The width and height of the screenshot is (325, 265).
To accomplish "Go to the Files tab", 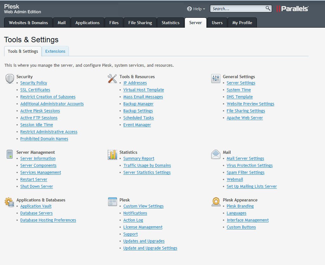I will click(114, 23).
